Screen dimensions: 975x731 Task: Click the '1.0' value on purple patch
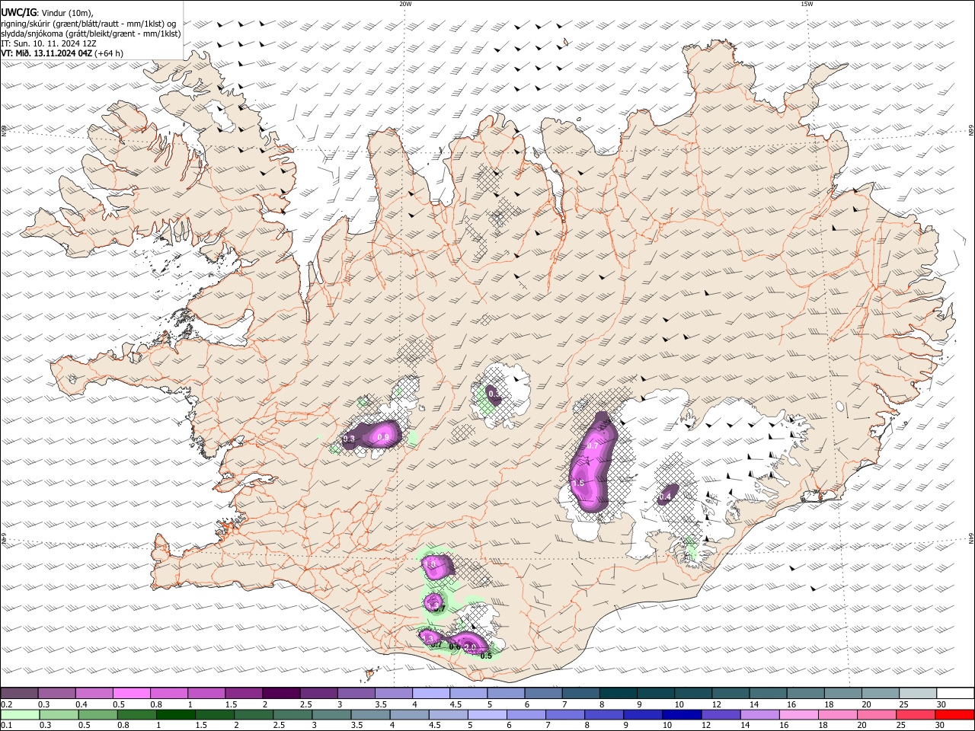[431, 565]
